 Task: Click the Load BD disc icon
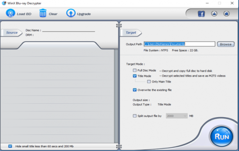coord(11,13)
